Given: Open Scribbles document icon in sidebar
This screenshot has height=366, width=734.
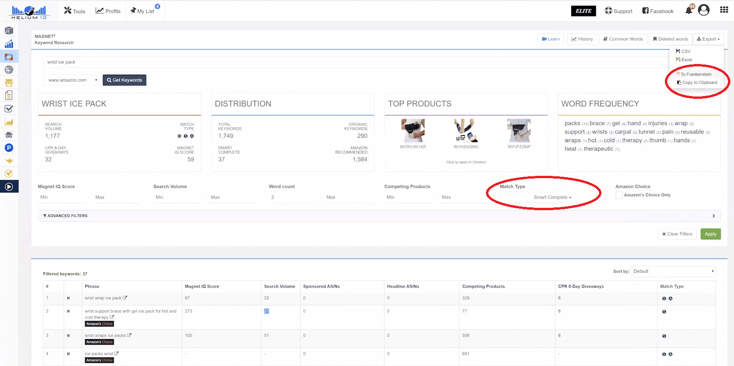Looking at the screenshot, I should click(9, 95).
